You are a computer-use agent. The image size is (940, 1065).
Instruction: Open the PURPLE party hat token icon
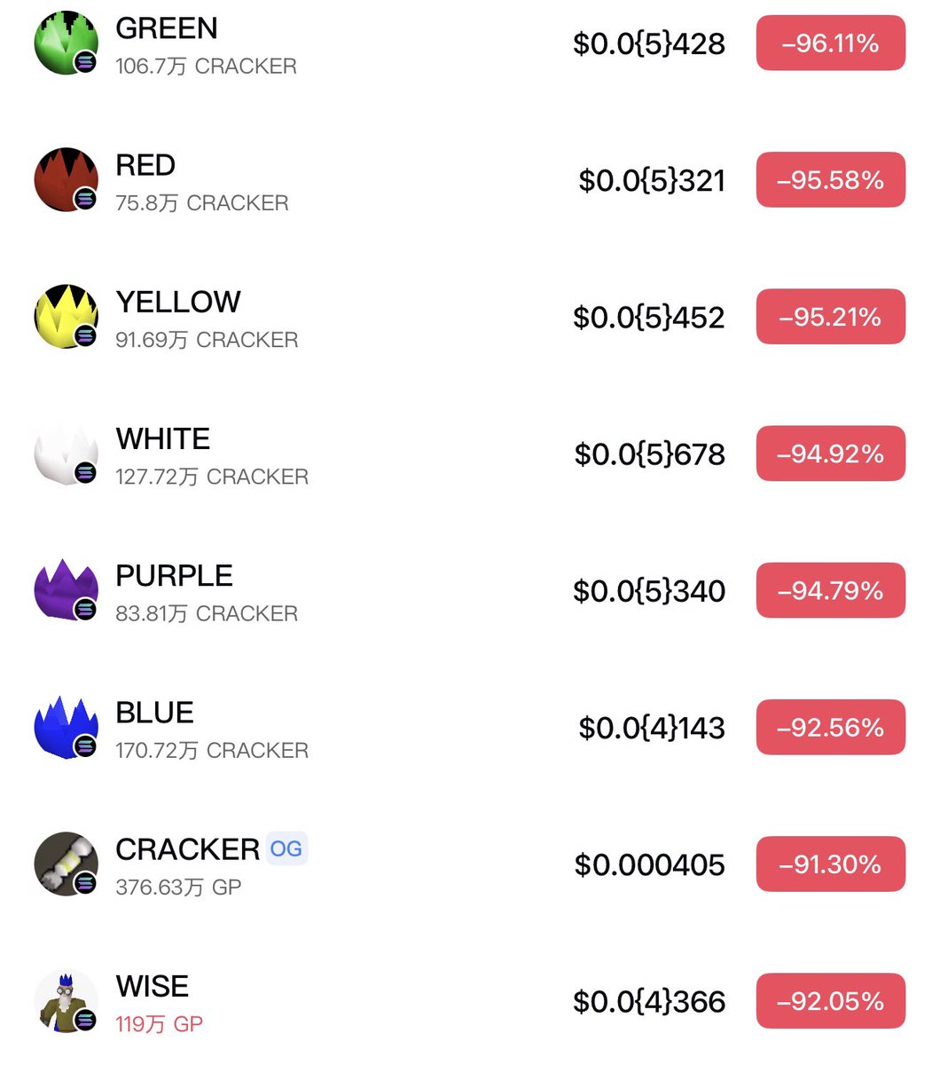[x=67, y=590]
